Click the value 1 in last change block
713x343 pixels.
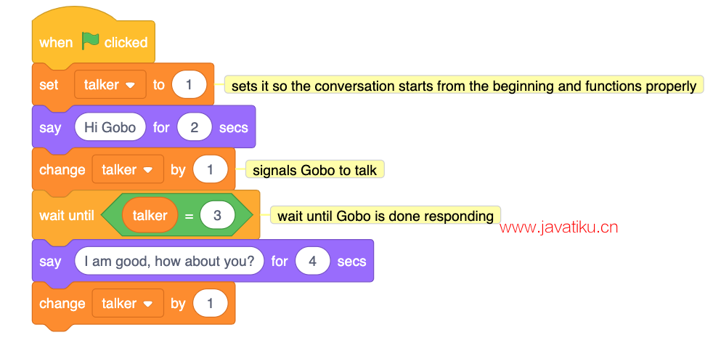tap(210, 304)
